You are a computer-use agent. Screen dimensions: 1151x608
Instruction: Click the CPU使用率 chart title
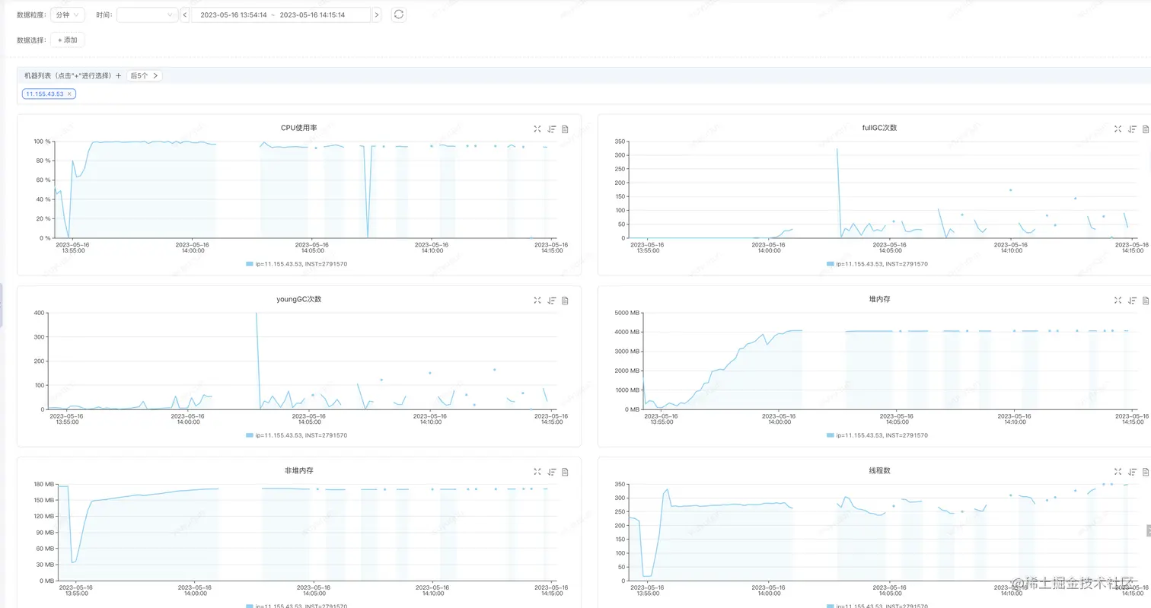(x=298, y=128)
